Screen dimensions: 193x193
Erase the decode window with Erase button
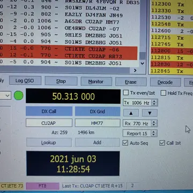point(131,82)
